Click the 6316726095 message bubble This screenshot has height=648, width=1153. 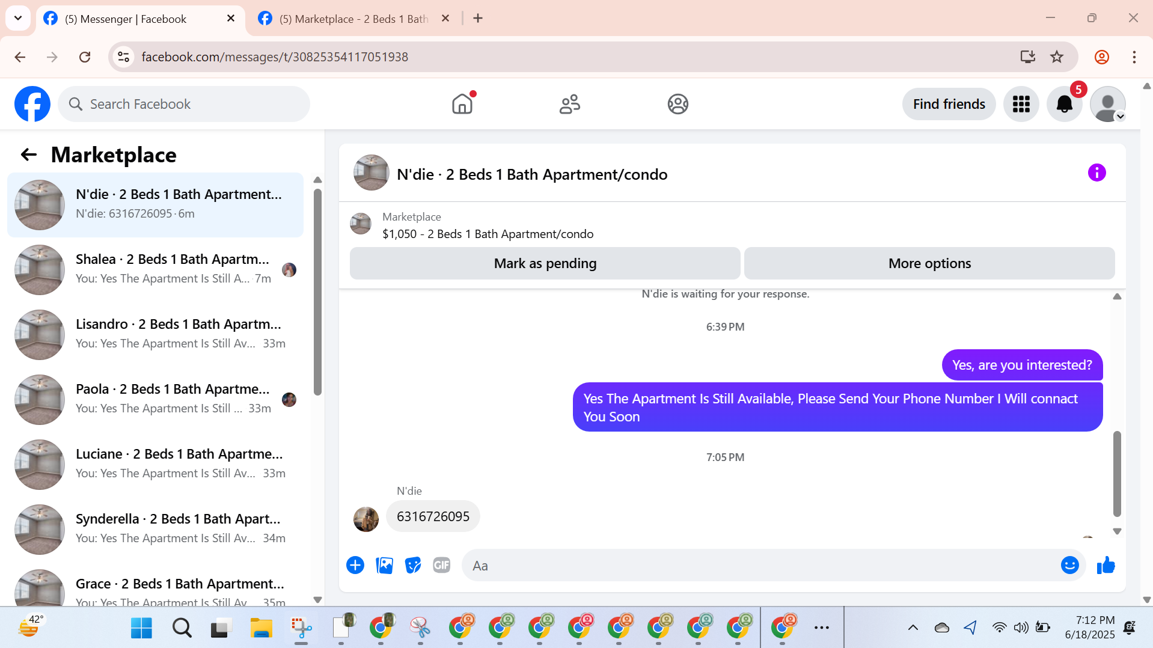coord(433,516)
